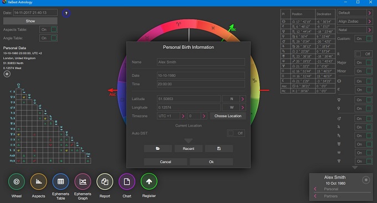Click the Mars symbol in right settings column
The height and width of the screenshot is (203, 377).
coord(339,118)
